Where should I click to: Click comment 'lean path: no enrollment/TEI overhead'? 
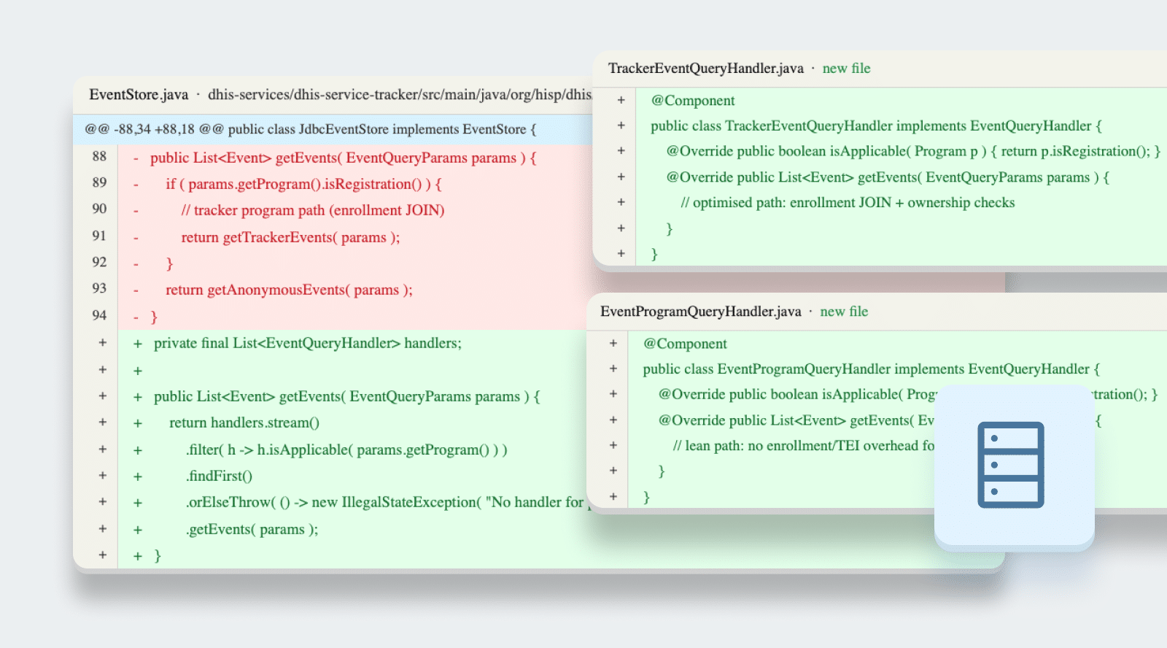click(804, 445)
